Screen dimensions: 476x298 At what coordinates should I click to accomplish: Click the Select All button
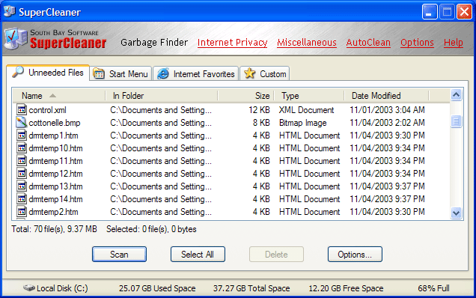tap(198, 255)
